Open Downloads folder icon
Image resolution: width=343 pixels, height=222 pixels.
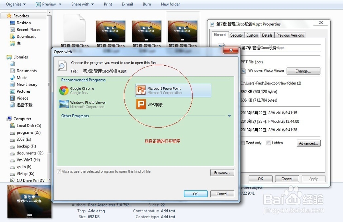tap(12, 36)
